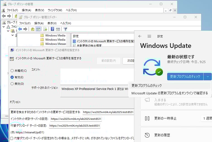
Task: Choose 更新プログラムのチェック from dropdown menu
Action: point(169,86)
